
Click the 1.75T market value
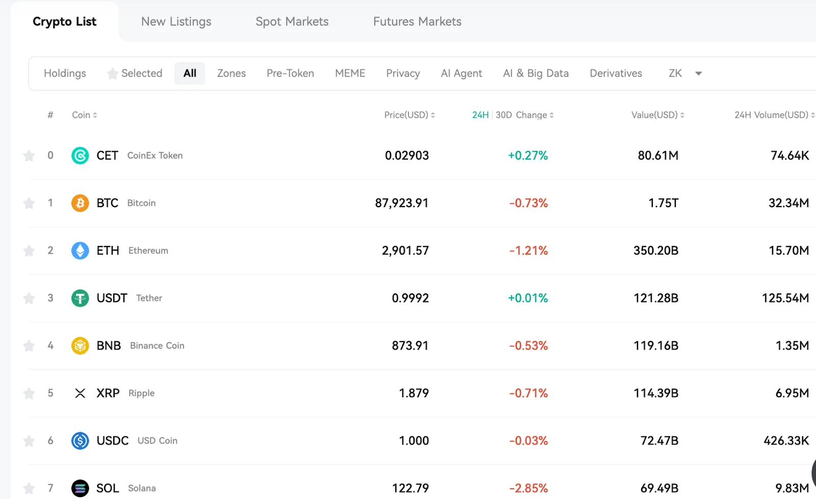664,203
